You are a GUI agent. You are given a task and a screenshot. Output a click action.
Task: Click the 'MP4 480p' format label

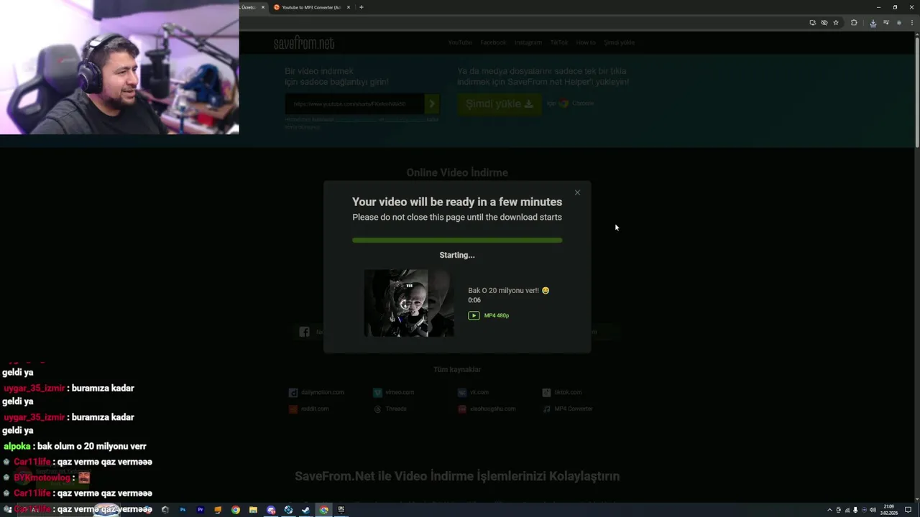pos(497,315)
